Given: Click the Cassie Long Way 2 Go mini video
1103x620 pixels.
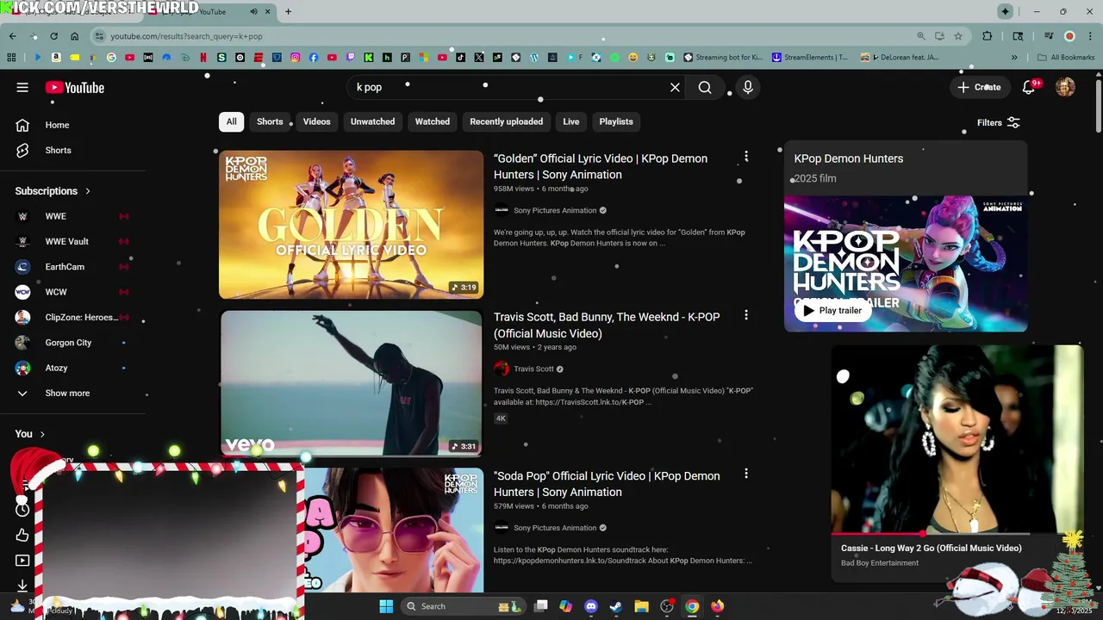Looking at the screenshot, I should (956, 439).
